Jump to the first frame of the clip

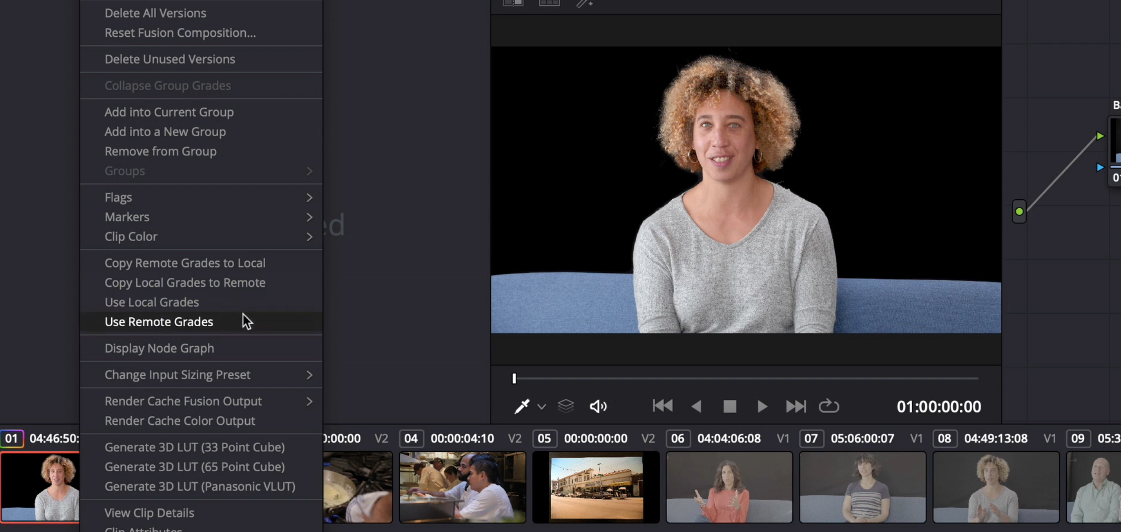(x=662, y=406)
